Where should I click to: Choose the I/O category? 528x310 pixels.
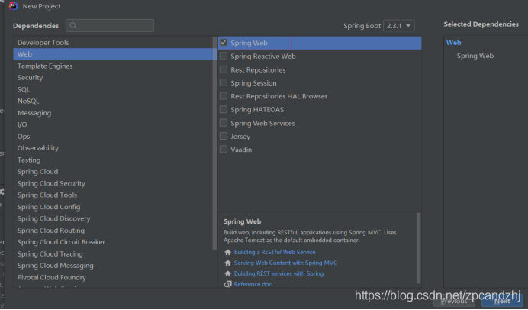point(113,124)
